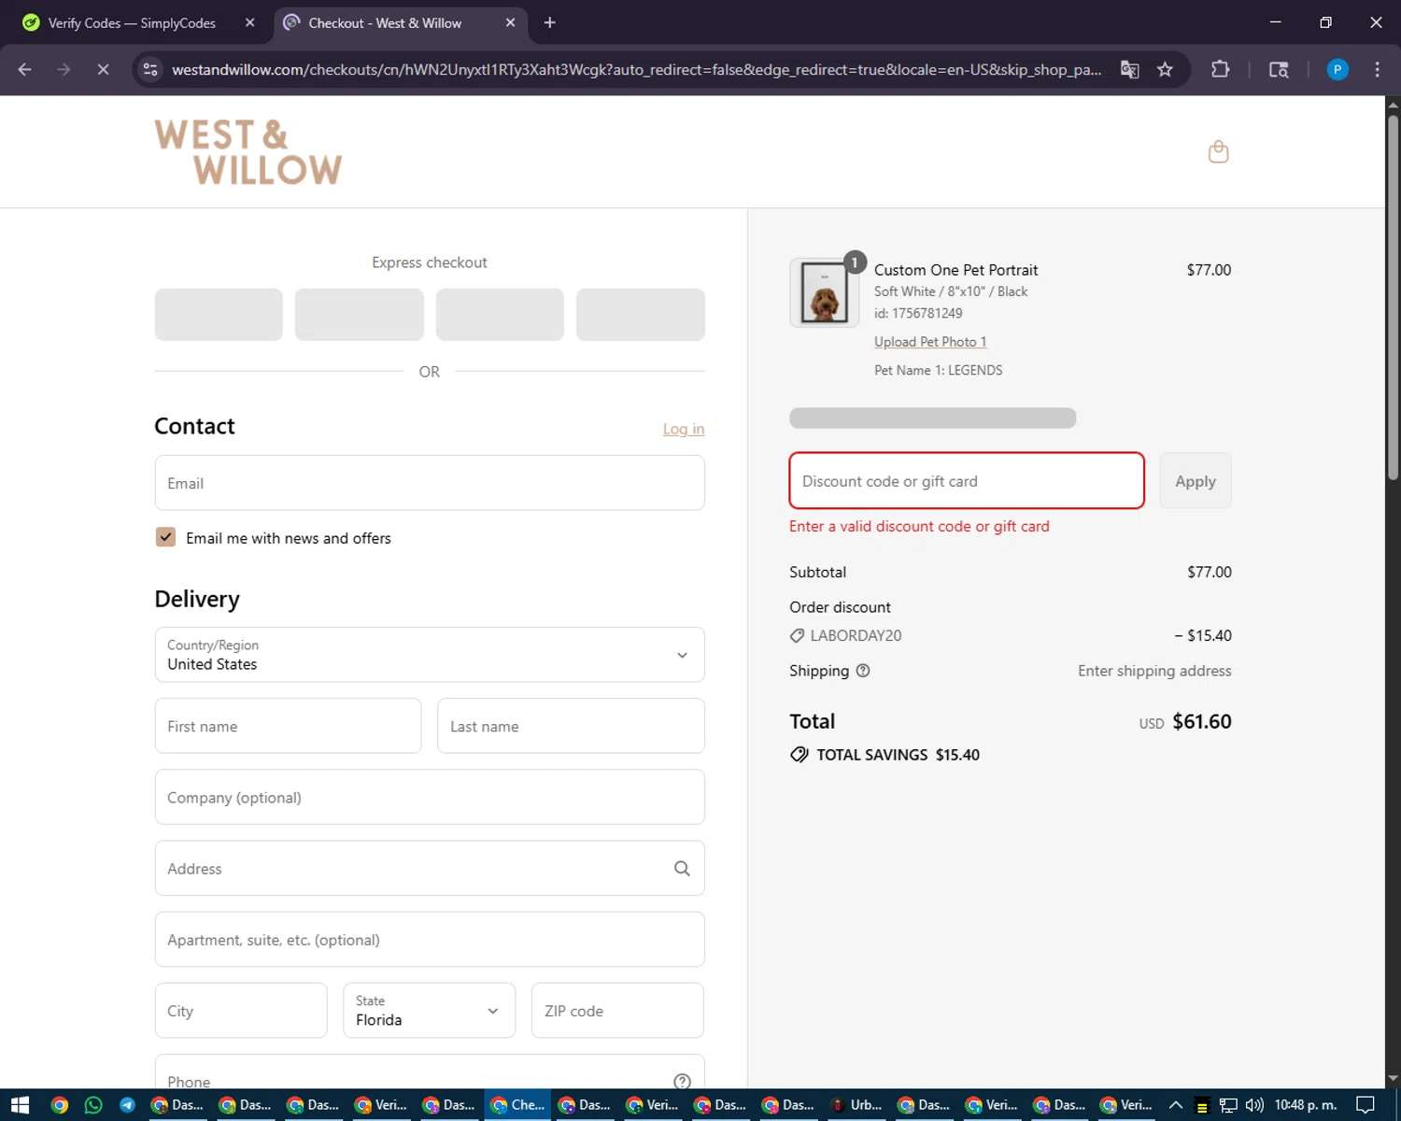Image resolution: width=1401 pixels, height=1121 pixels.
Task: Click the Shipping info question mark
Action: click(x=863, y=671)
